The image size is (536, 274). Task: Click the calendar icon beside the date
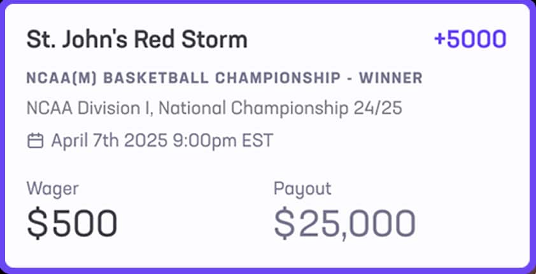click(35, 140)
